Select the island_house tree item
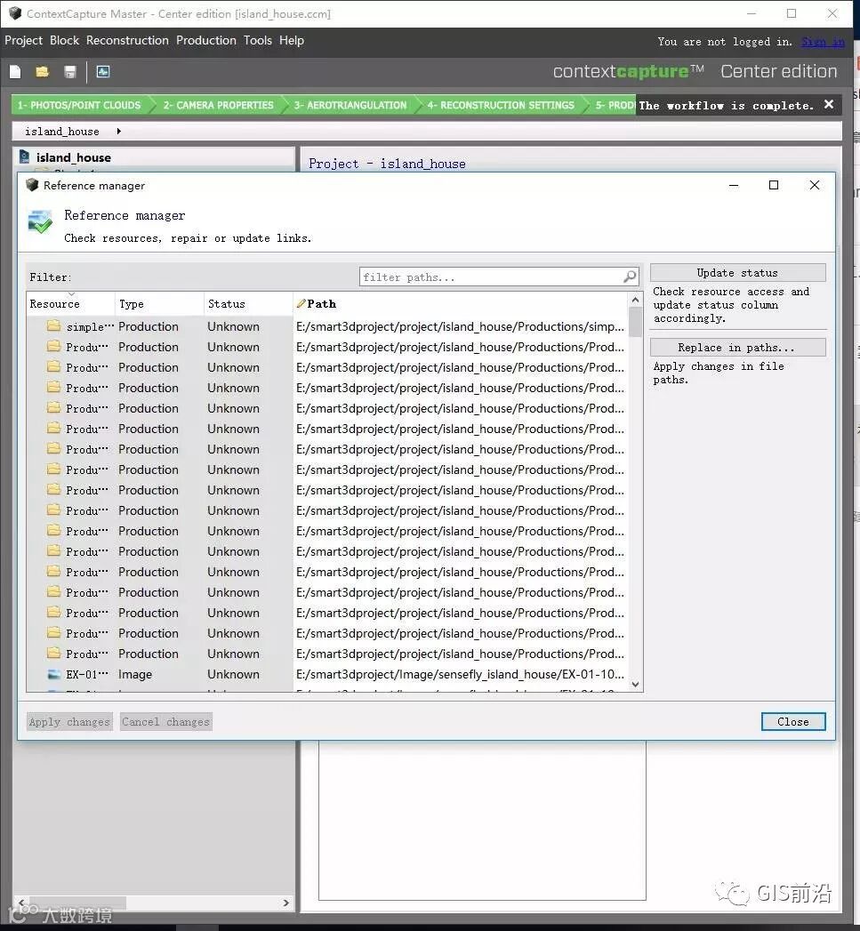 click(73, 157)
